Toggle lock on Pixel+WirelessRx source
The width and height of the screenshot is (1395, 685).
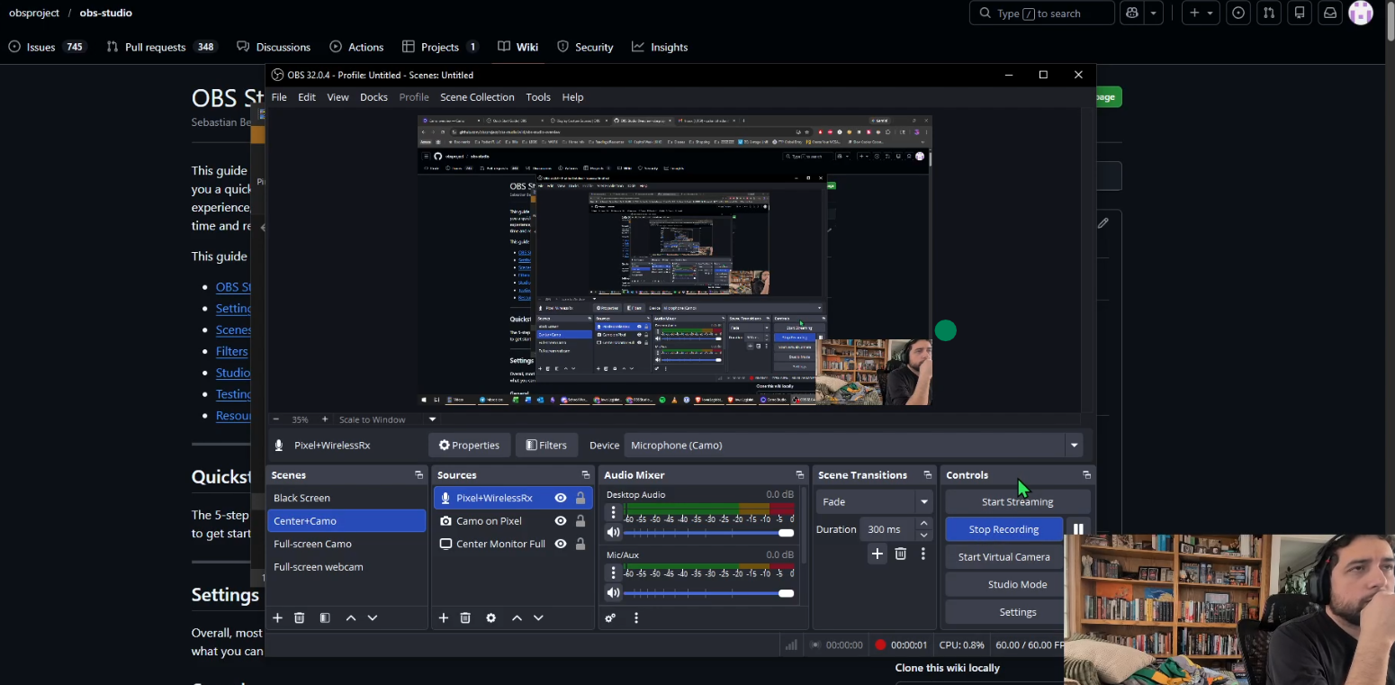click(x=580, y=498)
